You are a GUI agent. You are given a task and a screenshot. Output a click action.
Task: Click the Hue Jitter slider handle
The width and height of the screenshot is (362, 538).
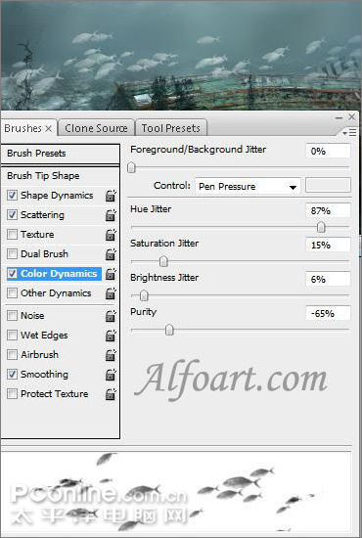(x=321, y=227)
